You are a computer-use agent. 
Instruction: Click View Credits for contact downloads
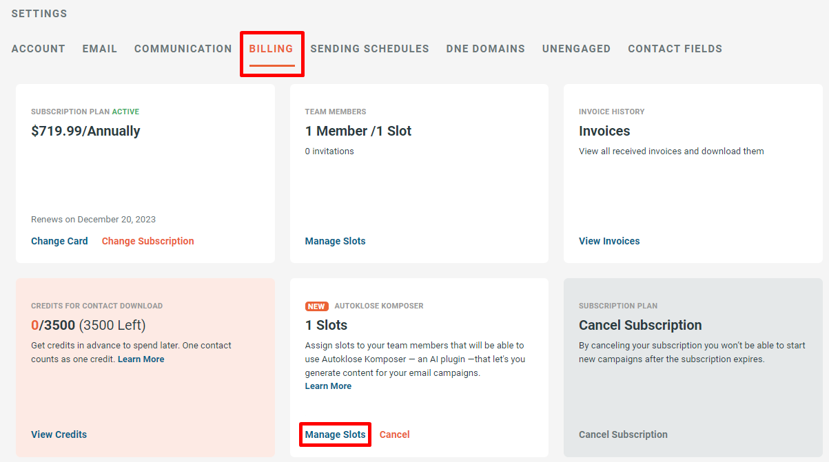59,434
